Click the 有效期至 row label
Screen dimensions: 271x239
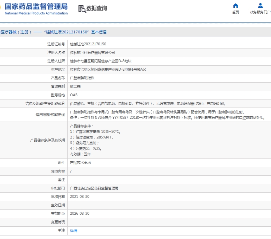pyautogui.click(x=58, y=214)
